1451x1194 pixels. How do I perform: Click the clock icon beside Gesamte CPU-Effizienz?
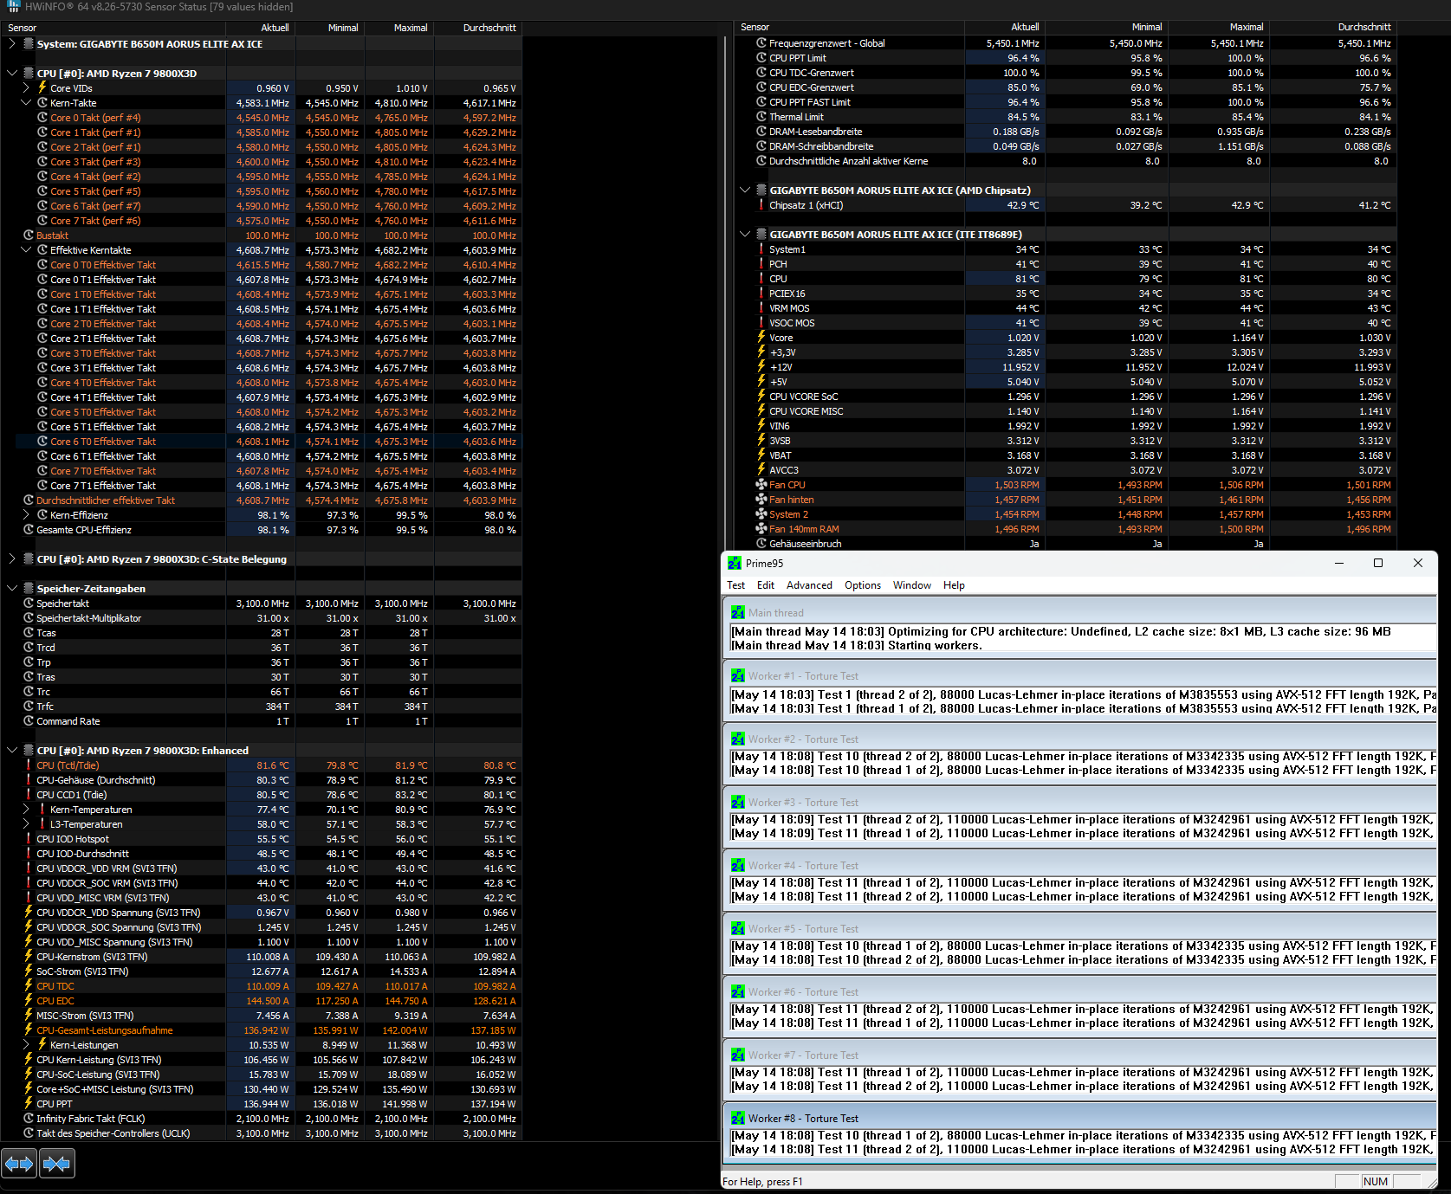[29, 530]
